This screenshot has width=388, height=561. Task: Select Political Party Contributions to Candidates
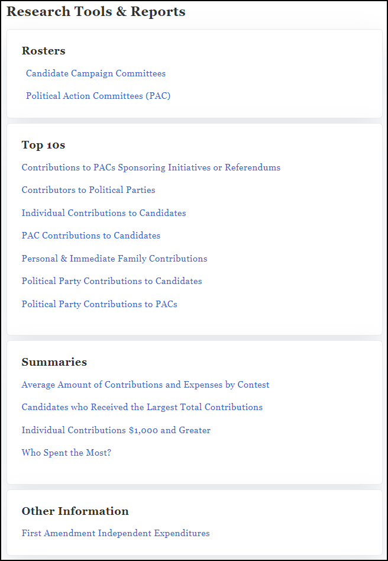111,281
